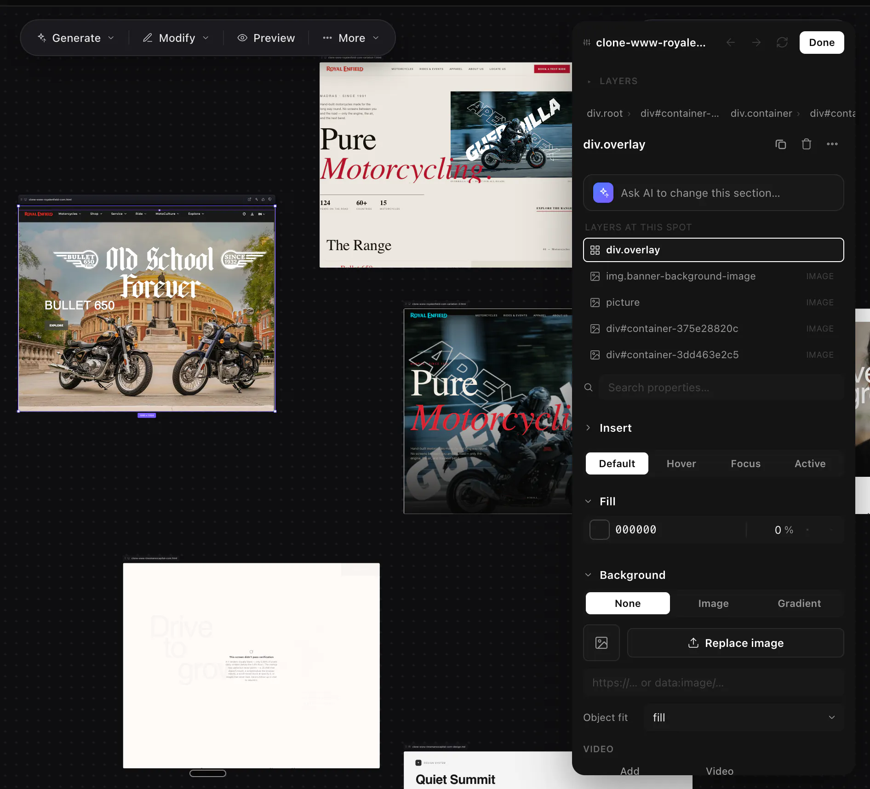Screen dimensions: 870x789
Task: Open IN country selector in selected frame
Action: (x=261, y=214)
